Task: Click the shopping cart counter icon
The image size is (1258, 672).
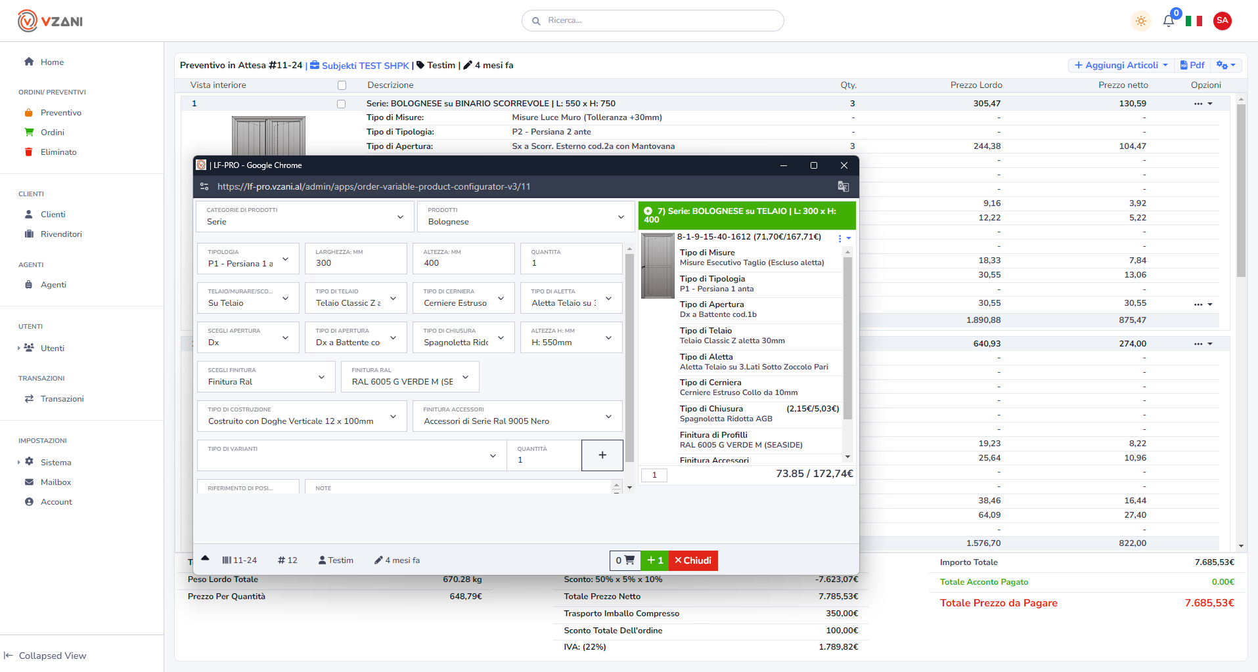Action: tap(625, 560)
